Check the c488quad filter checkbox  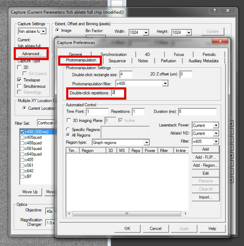coord(22,143)
